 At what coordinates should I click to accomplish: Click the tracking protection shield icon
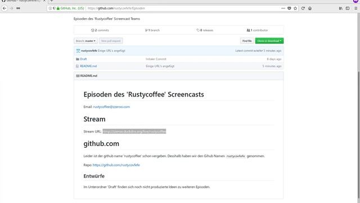pyautogui.click(x=54, y=8)
